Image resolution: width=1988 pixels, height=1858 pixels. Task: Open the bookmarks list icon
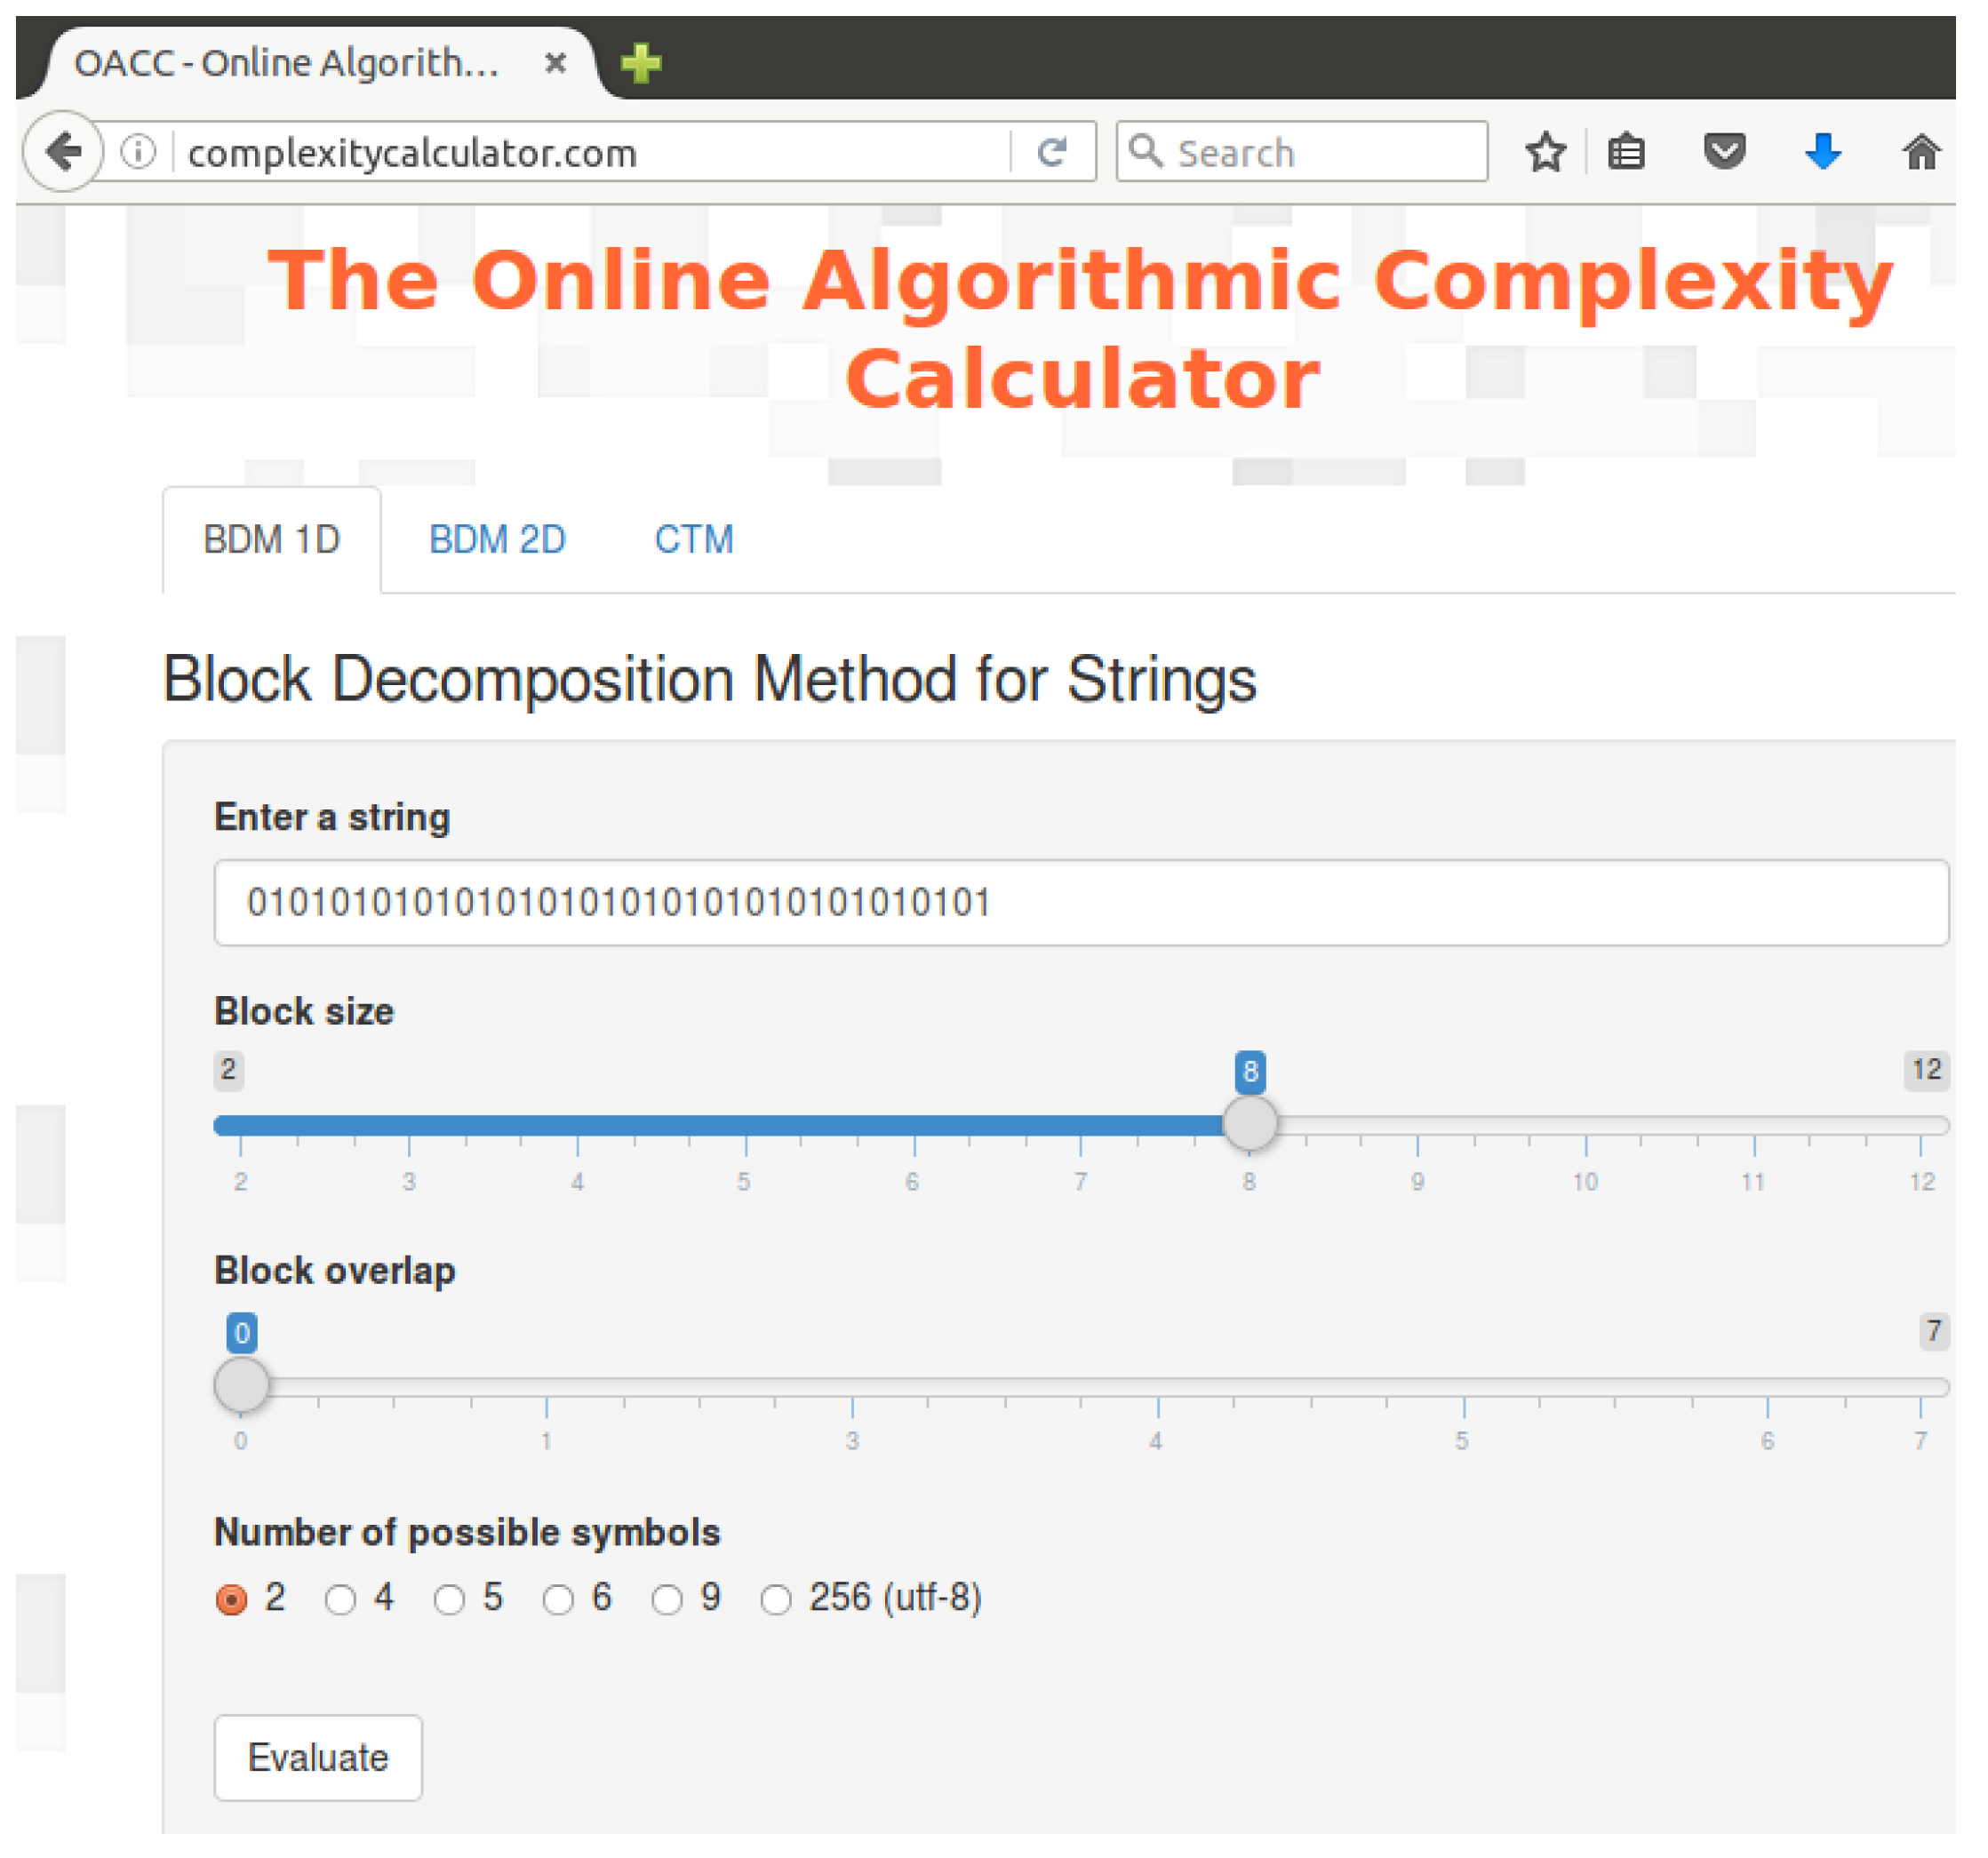coord(1627,153)
